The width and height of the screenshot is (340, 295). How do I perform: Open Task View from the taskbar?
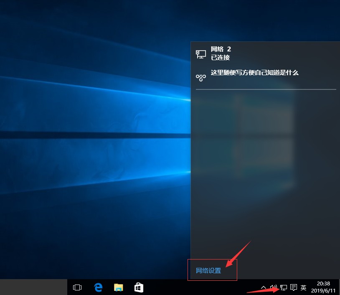click(77, 287)
